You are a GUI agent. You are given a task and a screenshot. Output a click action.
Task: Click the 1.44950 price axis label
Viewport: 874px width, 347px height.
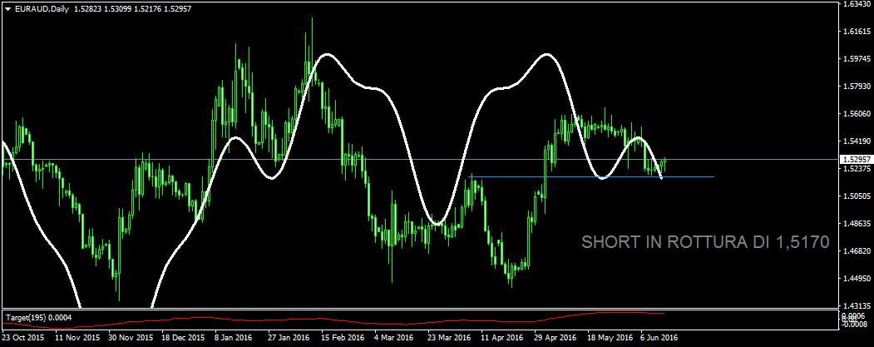point(856,278)
